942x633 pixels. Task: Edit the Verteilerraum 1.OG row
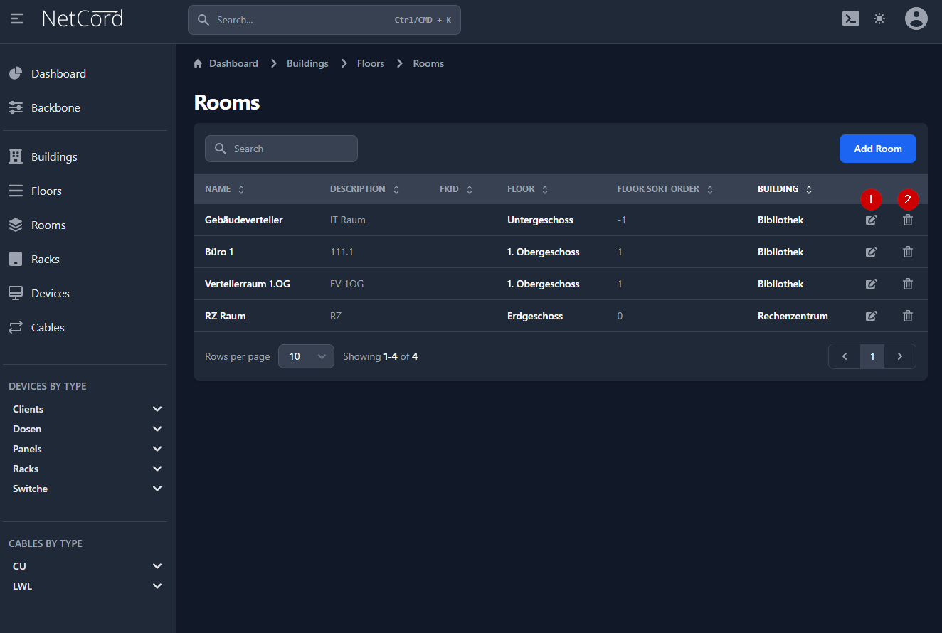871,284
